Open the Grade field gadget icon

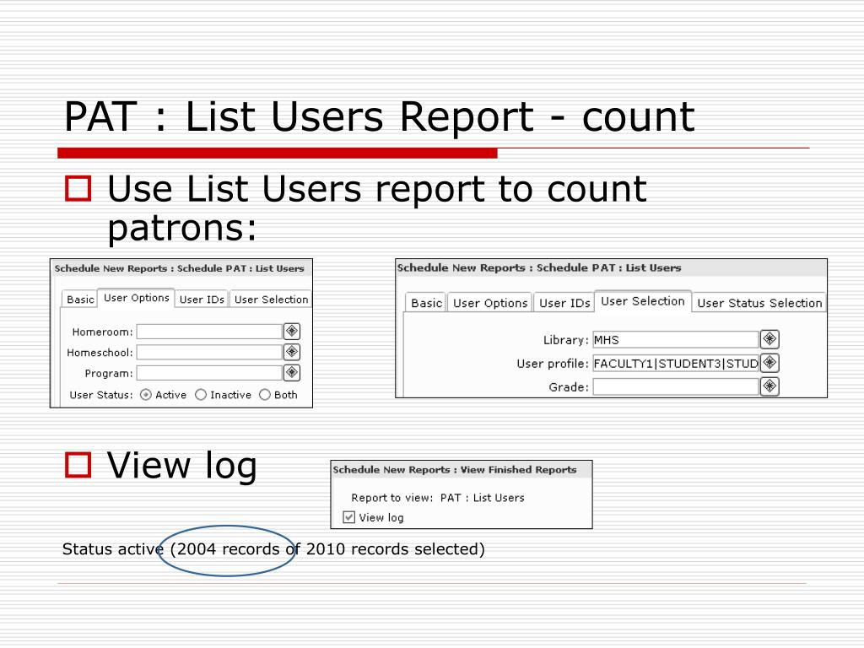[x=769, y=386]
